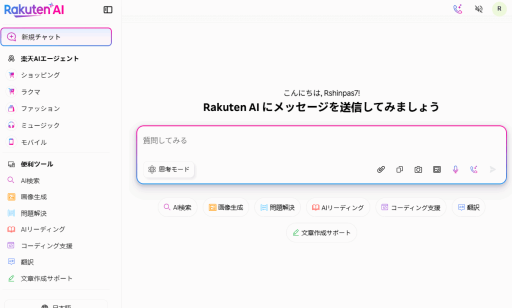Click sidebar 問題解決 abacus icon
Screen dimensions: 512x308
click(11, 213)
